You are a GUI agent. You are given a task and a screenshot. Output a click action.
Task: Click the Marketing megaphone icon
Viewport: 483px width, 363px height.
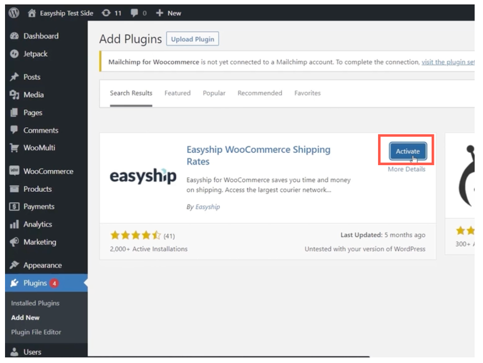[x=14, y=242]
